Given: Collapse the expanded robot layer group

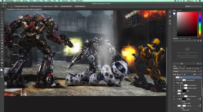Looking at the screenshot, I should point(176,83).
